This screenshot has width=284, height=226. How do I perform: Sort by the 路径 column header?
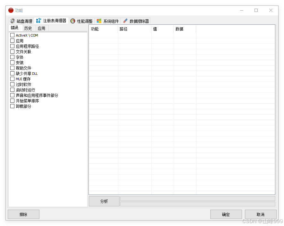[135, 29]
